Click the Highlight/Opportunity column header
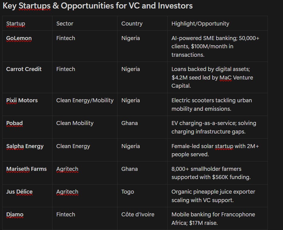Viewport: 283px width, 230px height. point(200,23)
